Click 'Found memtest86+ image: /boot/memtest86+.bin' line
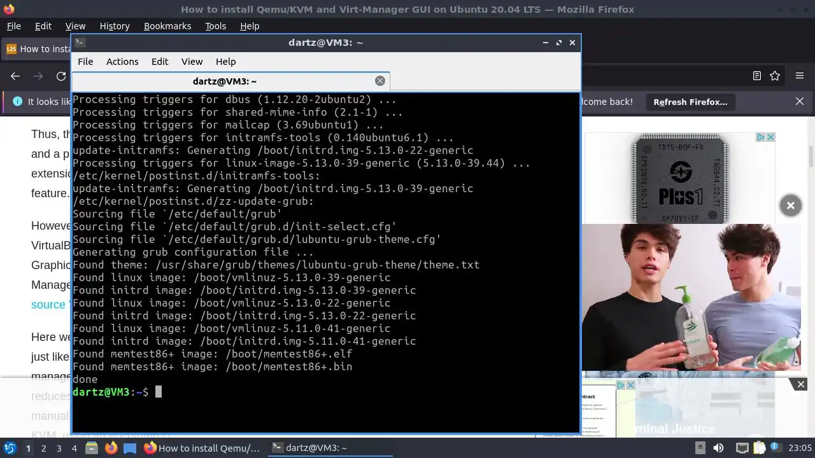Screen dimensions: 815x458 [212, 366]
